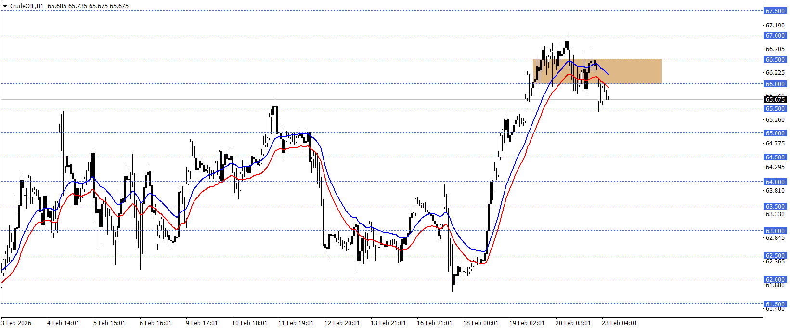Screen dimensions: 790x329
Task: Select the 61.500 price level label
Action: pyautogui.click(x=775, y=304)
